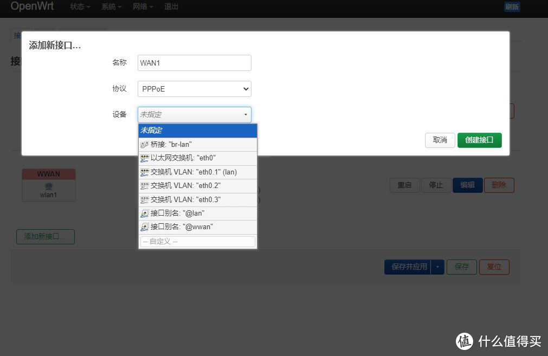
Task: Click the alias icon next to "@lan"
Action: [144, 213]
